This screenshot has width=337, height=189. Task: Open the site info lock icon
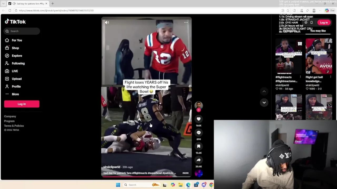pyautogui.click(x=16, y=10)
